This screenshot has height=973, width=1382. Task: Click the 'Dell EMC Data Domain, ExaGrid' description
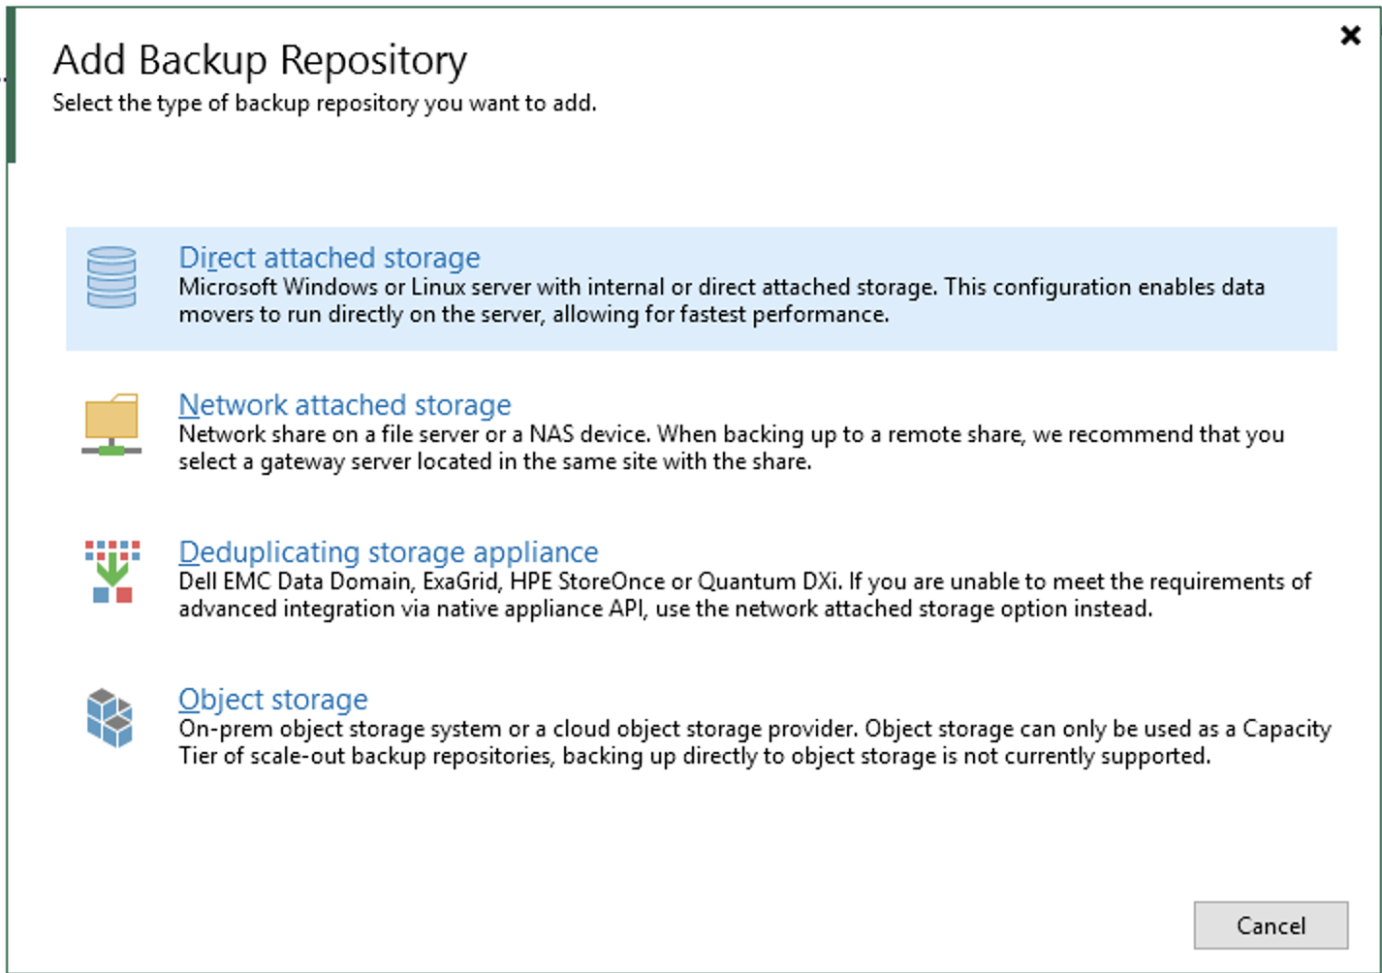point(744,595)
